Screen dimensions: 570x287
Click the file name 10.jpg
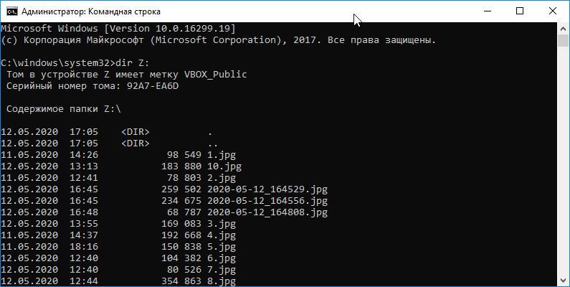(x=224, y=166)
